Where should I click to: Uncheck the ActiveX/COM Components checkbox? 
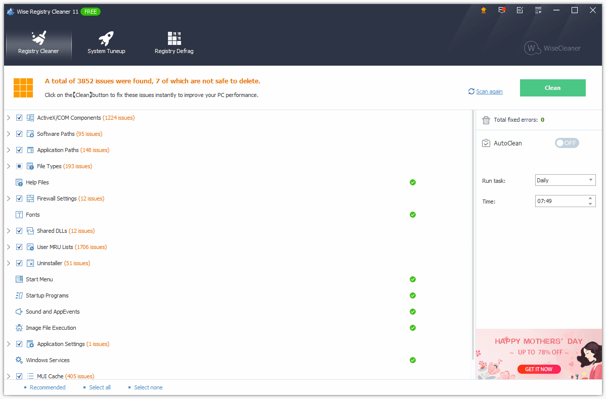coord(19,118)
